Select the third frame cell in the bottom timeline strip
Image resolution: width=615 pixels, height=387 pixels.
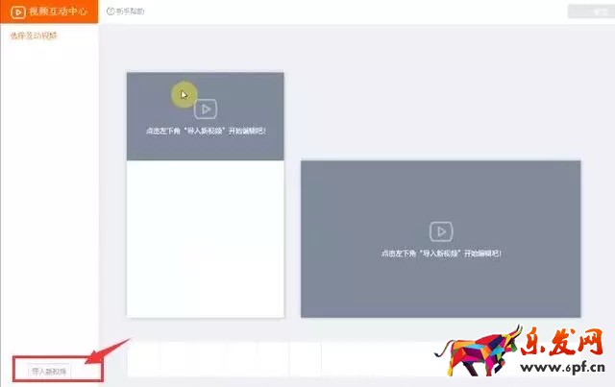tap(209, 359)
